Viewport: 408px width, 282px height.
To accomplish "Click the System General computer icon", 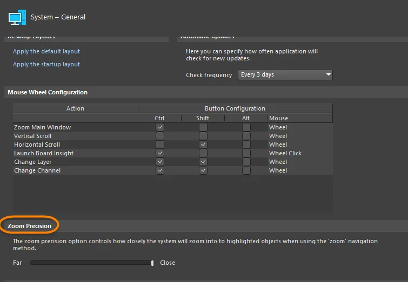I will [x=16, y=17].
